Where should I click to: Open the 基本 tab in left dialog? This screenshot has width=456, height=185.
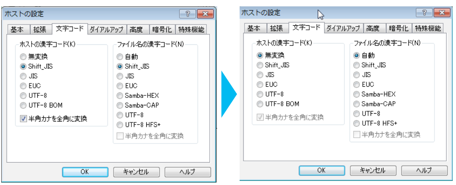pyautogui.click(x=18, y=29)
